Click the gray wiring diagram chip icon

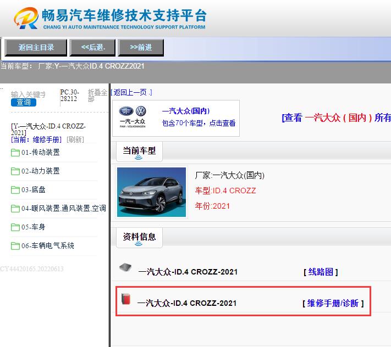pyautogui.click(x=125, y=267)
